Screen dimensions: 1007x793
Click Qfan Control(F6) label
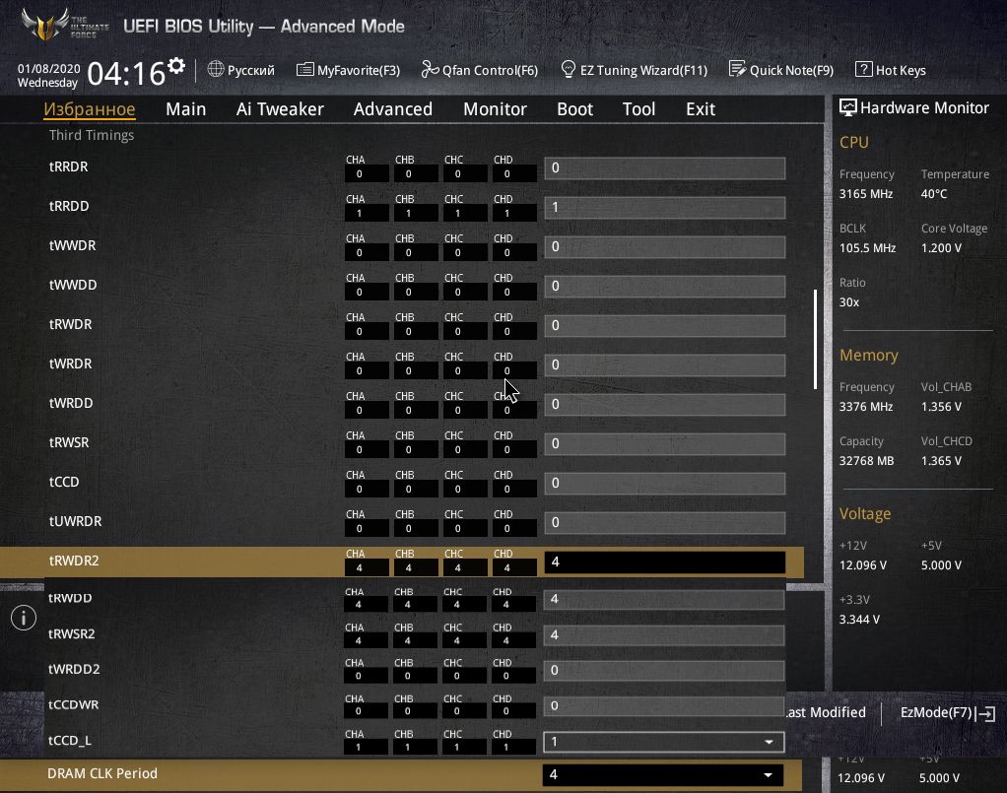490,70
